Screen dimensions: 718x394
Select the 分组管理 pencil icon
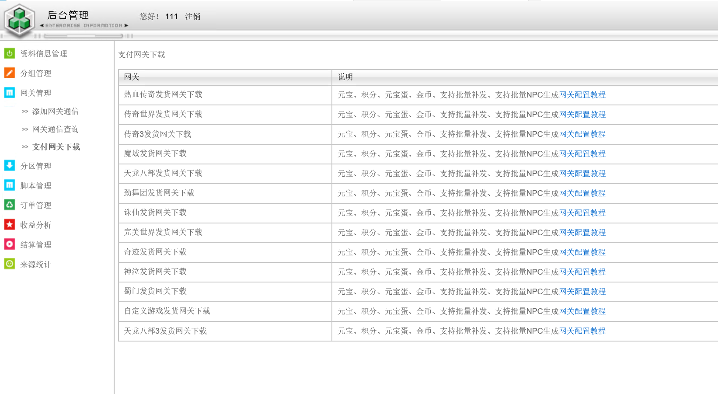9,73
